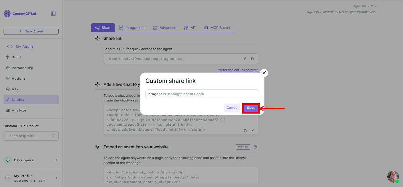Cancel the custom share link dialog
The image size is (403, 187).
(x=232, y=108)
